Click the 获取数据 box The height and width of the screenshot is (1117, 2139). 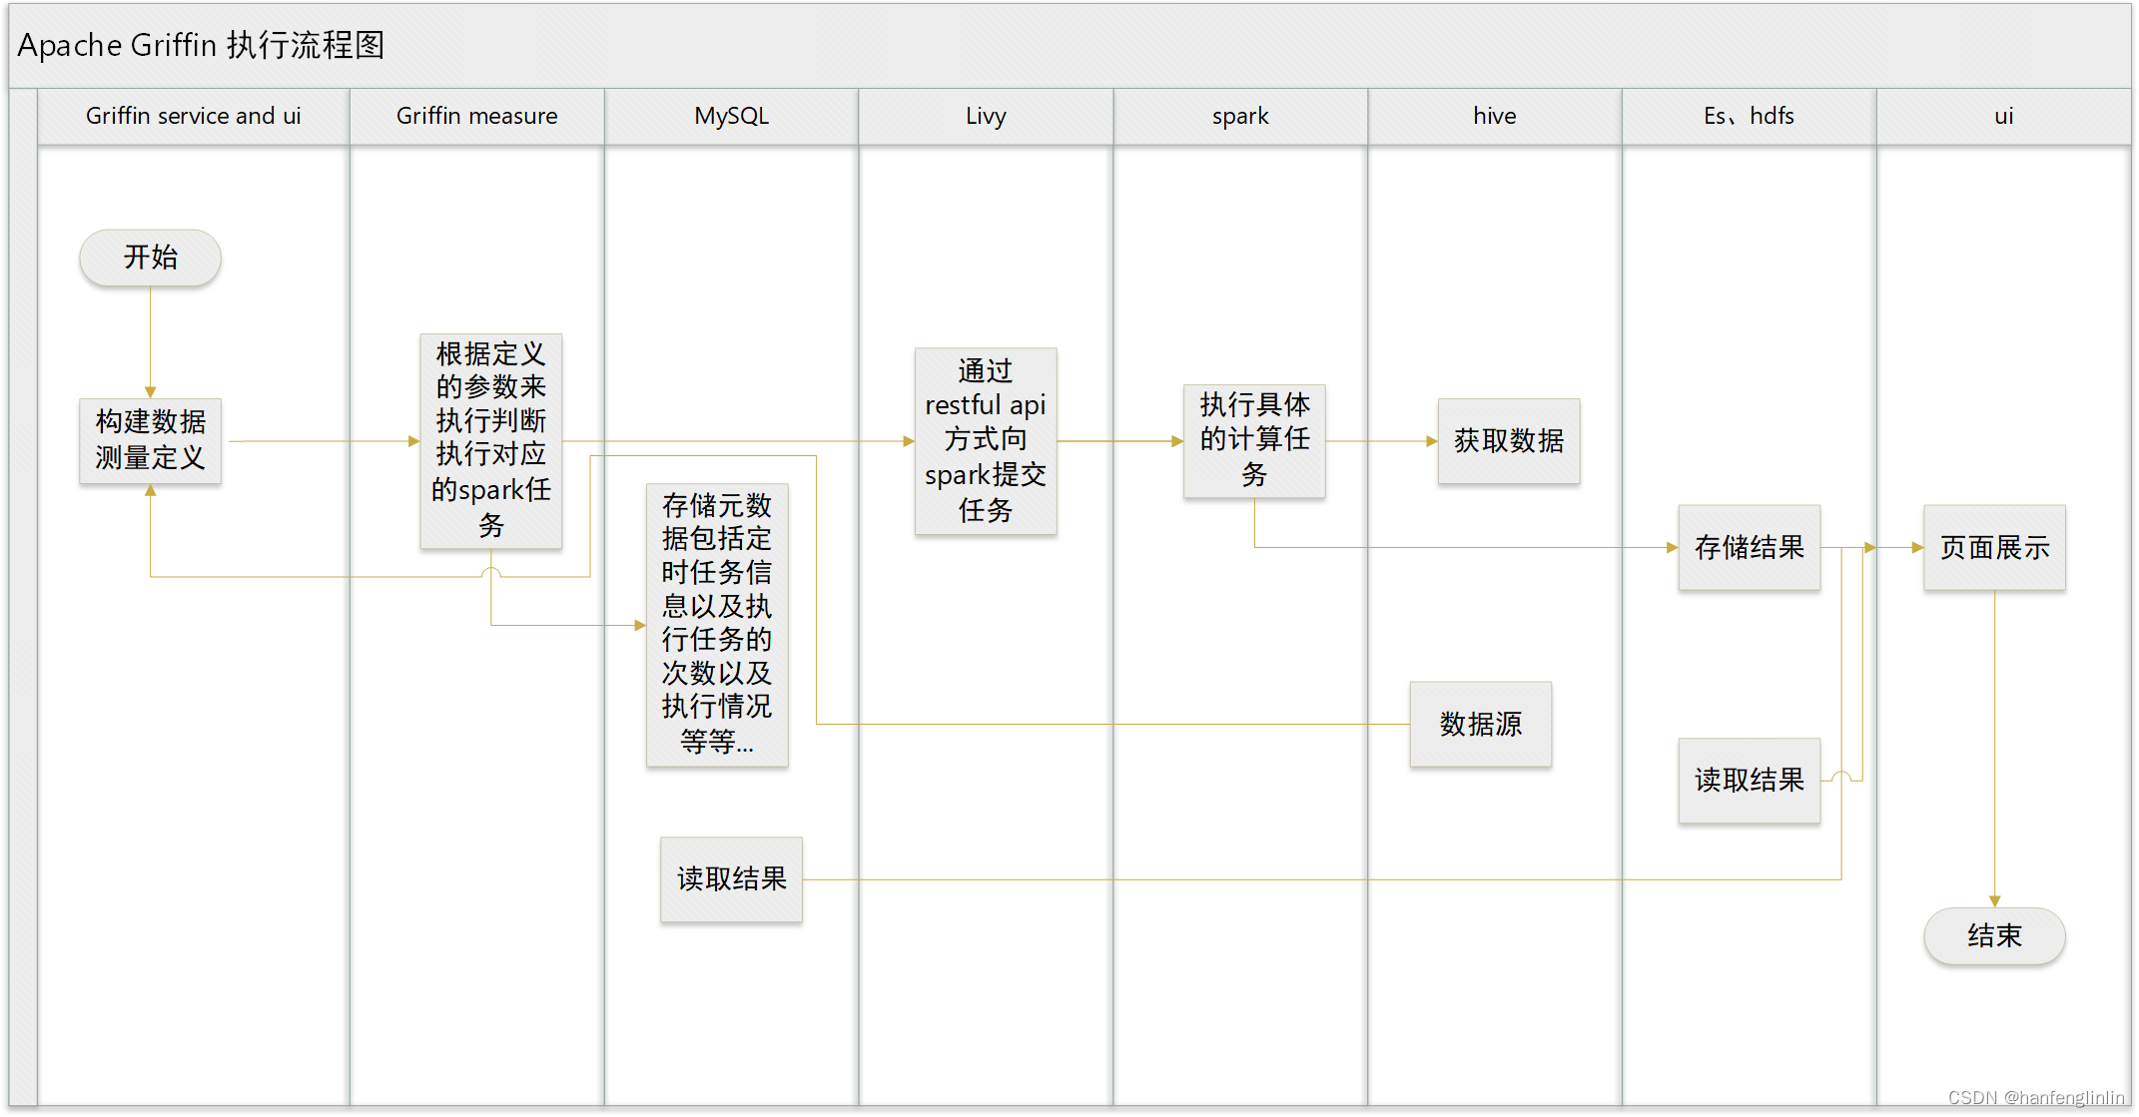coord(1509,440)
